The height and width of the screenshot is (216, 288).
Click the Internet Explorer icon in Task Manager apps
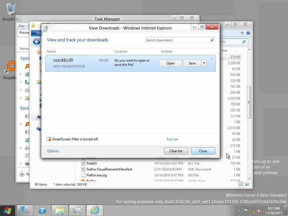point(27,74)
